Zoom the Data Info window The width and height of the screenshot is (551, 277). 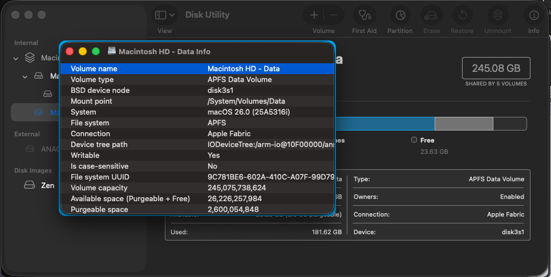[x=96, y=51]
